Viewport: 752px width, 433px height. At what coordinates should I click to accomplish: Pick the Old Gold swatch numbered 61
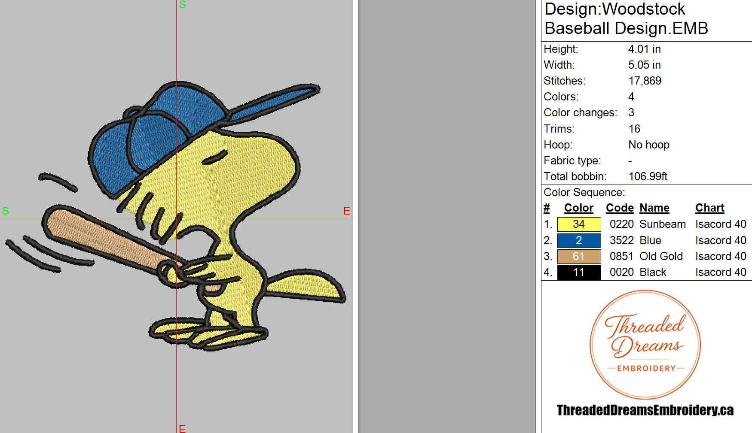tap(579, 257)
